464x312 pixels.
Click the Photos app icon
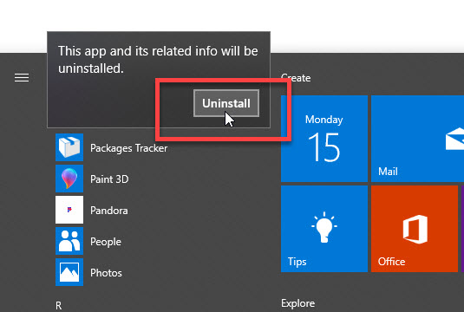point(69,272)
